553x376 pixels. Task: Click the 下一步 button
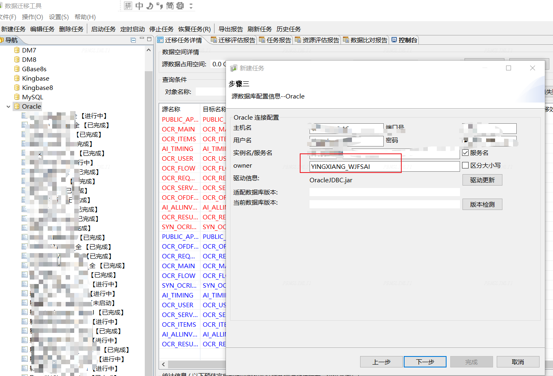(425, 362)
